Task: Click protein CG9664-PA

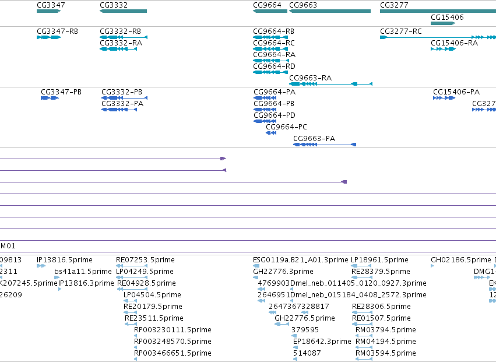Action: pyautogui.click(x=265, y=98)
